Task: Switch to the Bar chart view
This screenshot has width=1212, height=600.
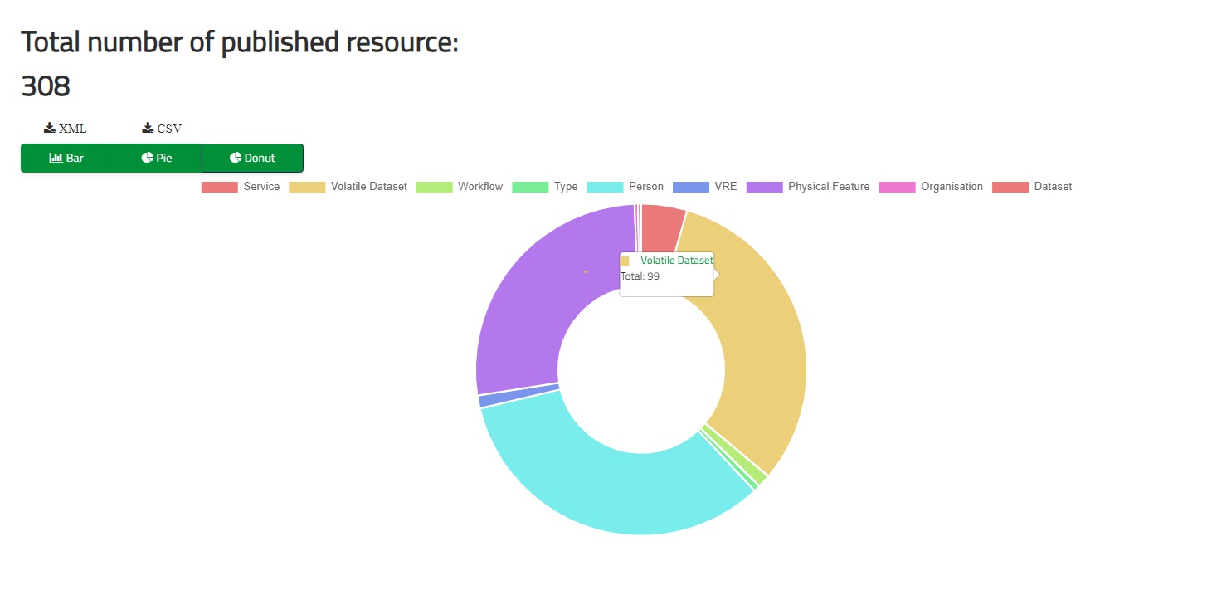Action: (66, 158)
